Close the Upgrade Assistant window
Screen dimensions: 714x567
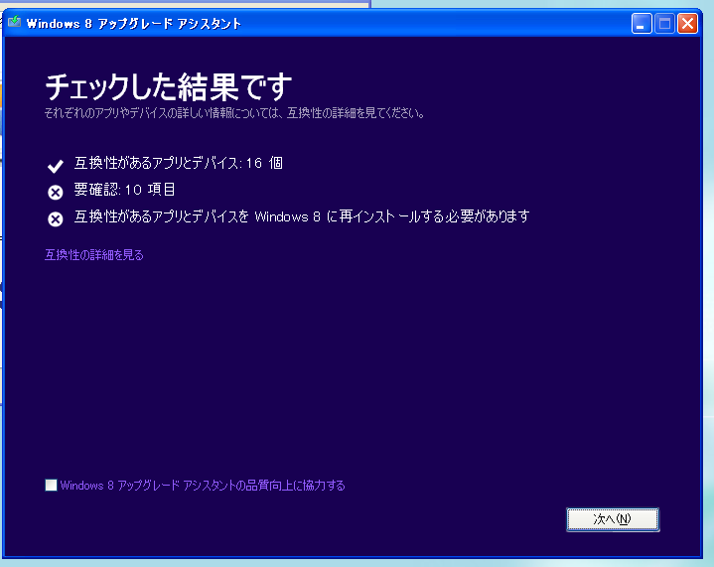pyautogui.click(x=687, y=23)
